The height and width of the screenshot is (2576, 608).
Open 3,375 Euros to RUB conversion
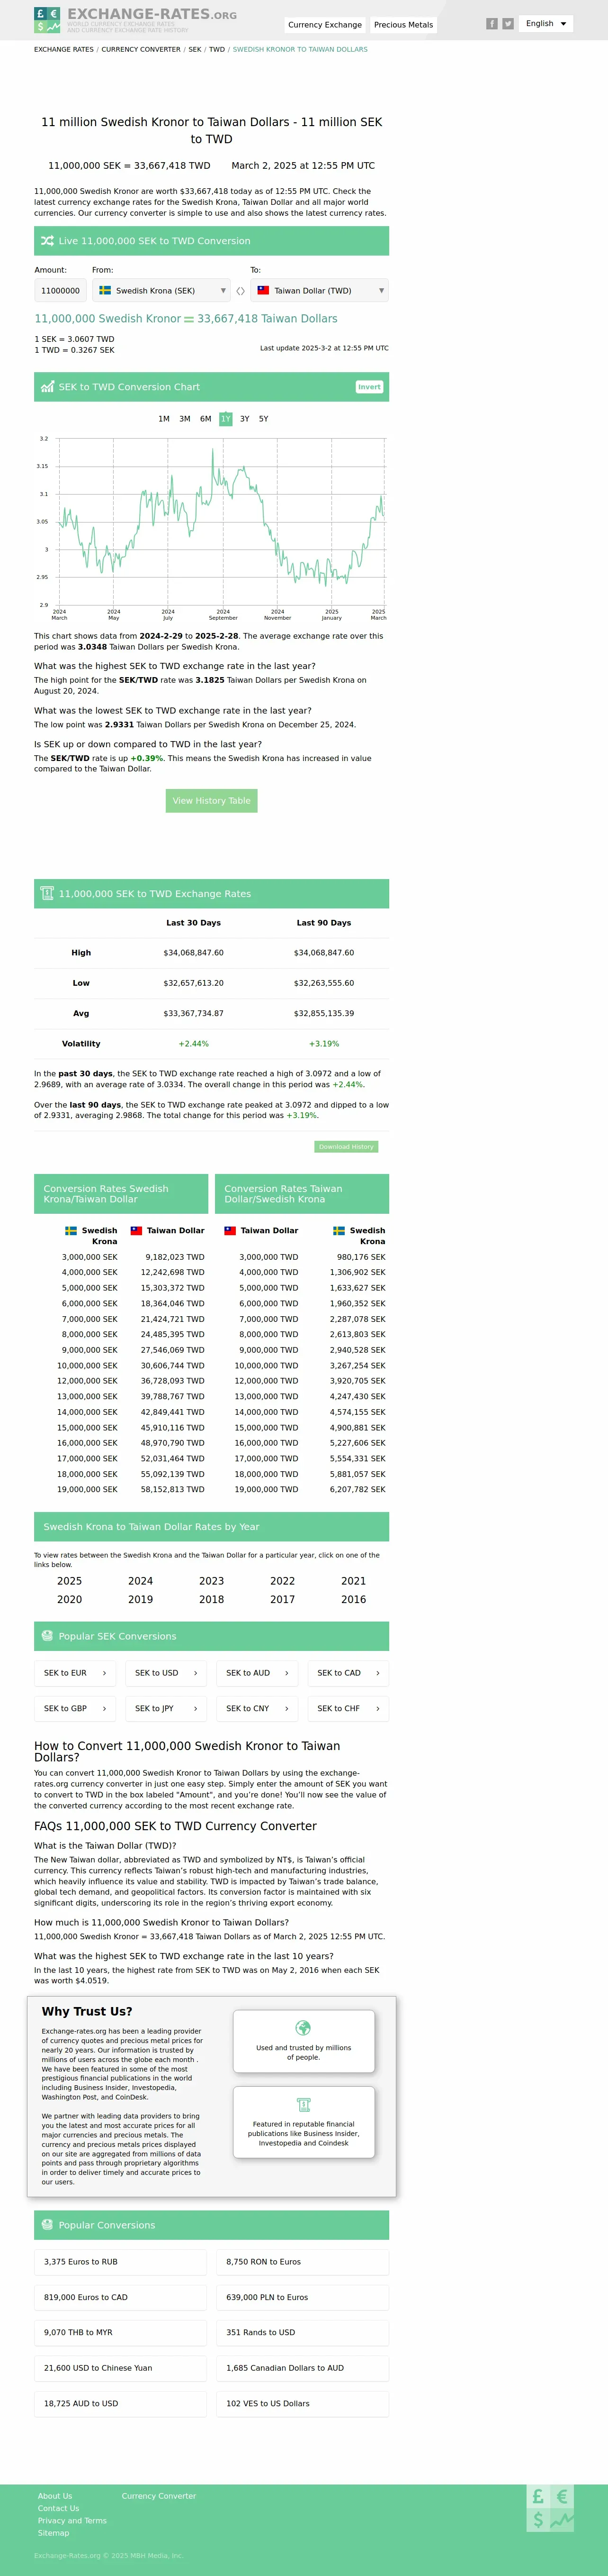click(121, 2262)
